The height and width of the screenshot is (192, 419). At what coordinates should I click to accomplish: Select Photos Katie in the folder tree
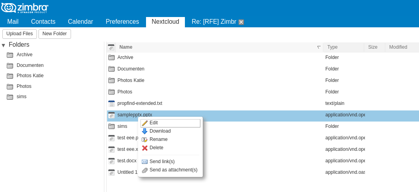coord(30,76)
